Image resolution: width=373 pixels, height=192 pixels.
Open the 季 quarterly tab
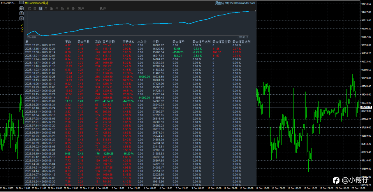tap(51, 9)
